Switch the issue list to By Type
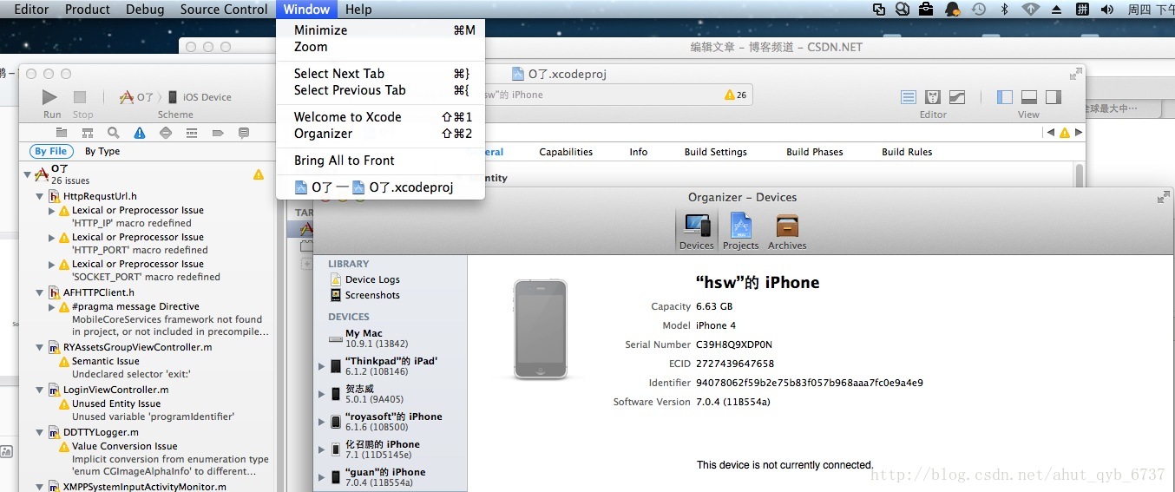The width and height of the screenshot is (1175, 492). [x=102, y=151]
